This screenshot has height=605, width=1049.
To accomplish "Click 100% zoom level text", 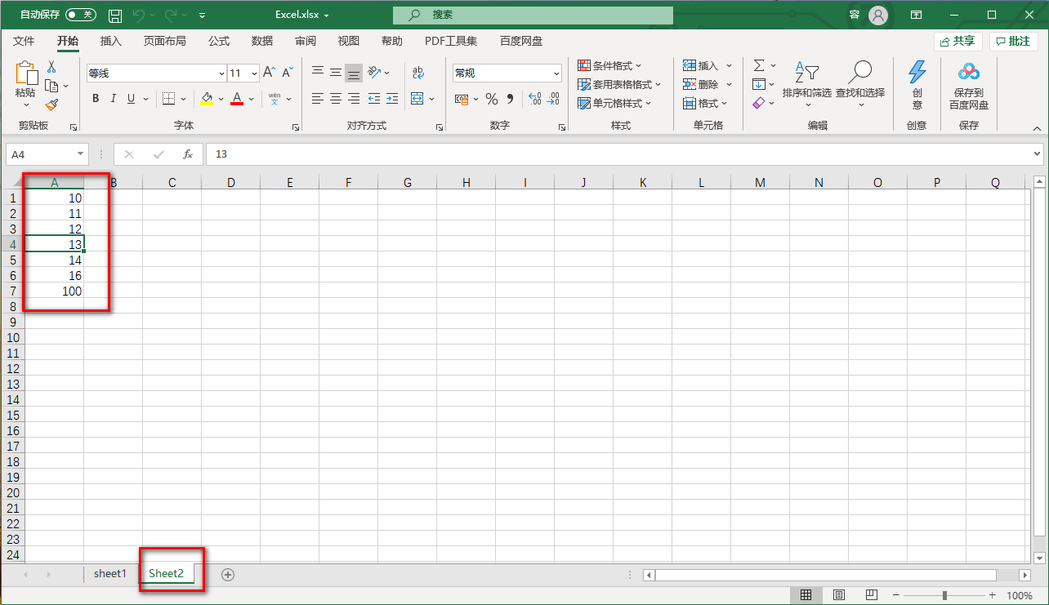I will [1020, 595].
